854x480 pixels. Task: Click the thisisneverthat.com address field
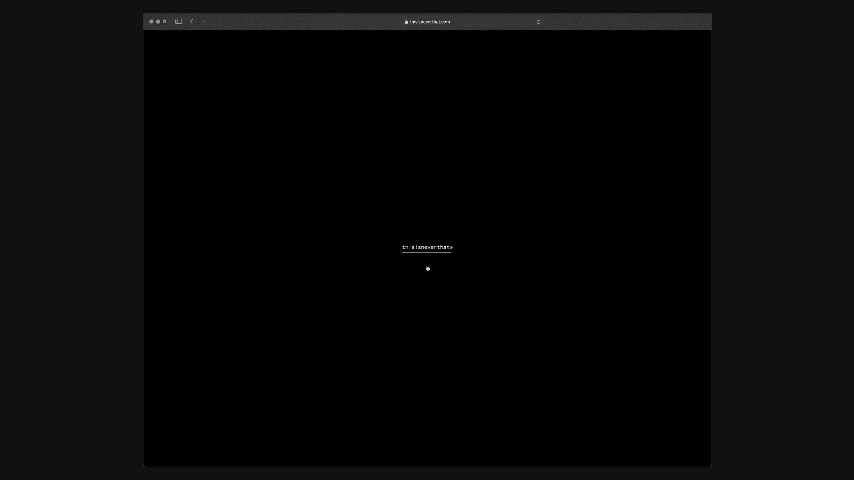(429, 22)
